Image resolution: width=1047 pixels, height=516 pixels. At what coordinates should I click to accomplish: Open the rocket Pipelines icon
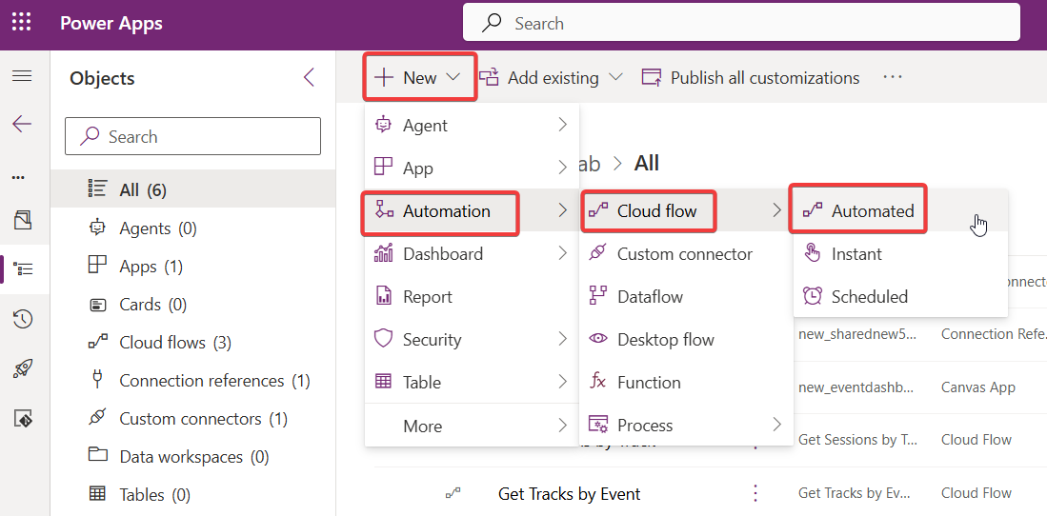[23, 369]
